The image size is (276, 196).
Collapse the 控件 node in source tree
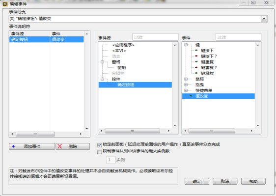point(102,79)
